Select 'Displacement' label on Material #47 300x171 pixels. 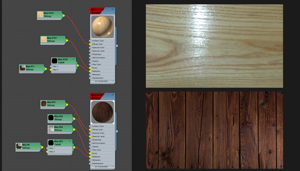[x=98, y=164]
